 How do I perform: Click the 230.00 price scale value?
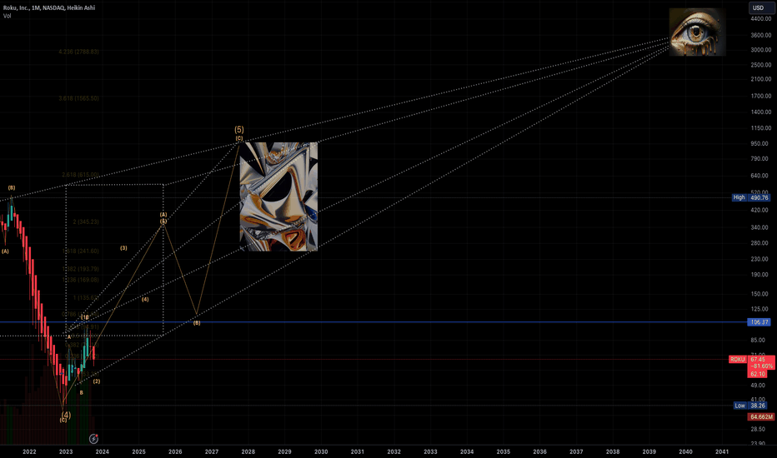[761, 259]
